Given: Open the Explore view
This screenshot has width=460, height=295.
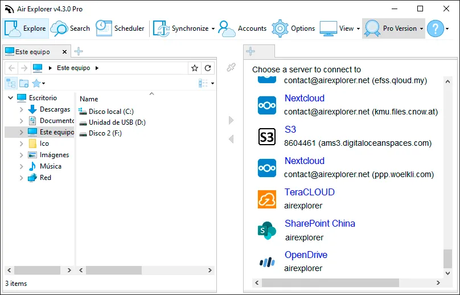Looking at the screenshot, I should [26, 28].
